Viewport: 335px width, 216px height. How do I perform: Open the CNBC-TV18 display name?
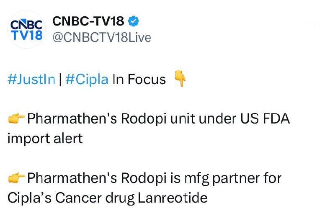[88, 21]
